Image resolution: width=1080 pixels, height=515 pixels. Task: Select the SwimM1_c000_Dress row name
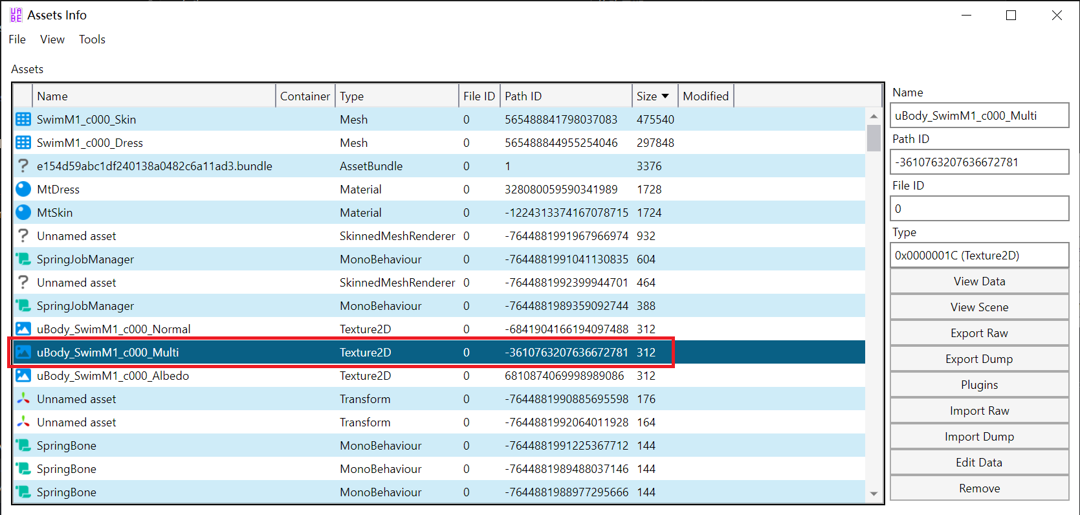90,142
